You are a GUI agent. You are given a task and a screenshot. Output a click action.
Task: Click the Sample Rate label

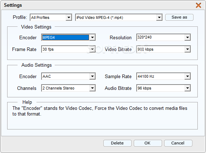pyautogui.click(x=118, y=76)
